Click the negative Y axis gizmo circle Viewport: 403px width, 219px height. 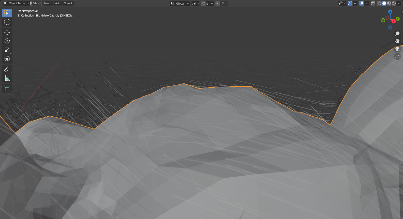(383, 20)
